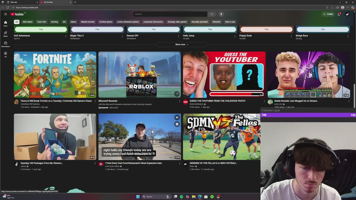
Task: Play the Bridge Race game
Action: pyautogui.click(x=323, y=29)
